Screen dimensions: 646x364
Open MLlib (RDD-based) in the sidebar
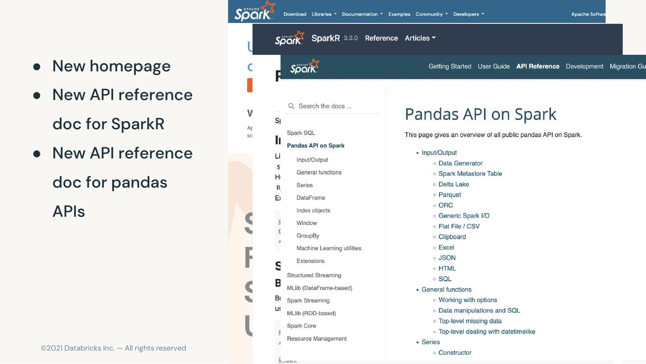coord(311,313)
